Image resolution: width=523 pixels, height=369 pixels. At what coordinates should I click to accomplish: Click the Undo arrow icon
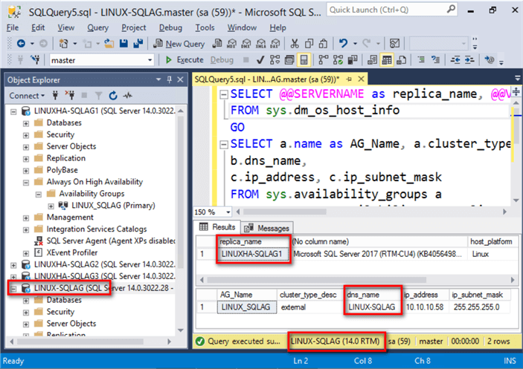coord(344,44)
